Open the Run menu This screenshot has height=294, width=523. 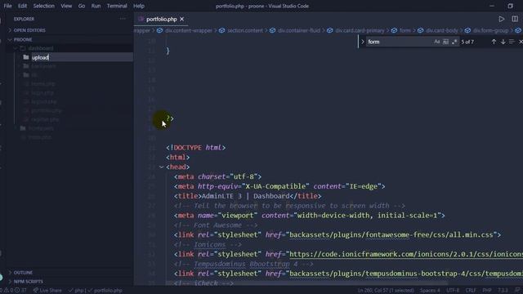point(96,6)
